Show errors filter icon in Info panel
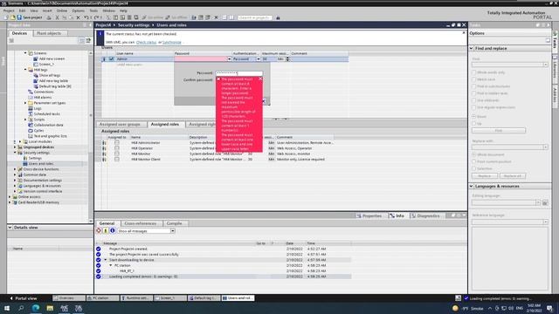This screenshot has width=559, height=314. pos(99,230)
